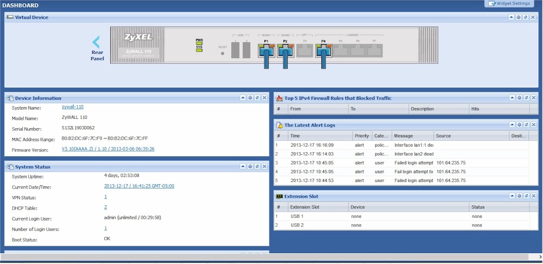
Task: Click port P1 on virtual device
Action: (266, 50)
